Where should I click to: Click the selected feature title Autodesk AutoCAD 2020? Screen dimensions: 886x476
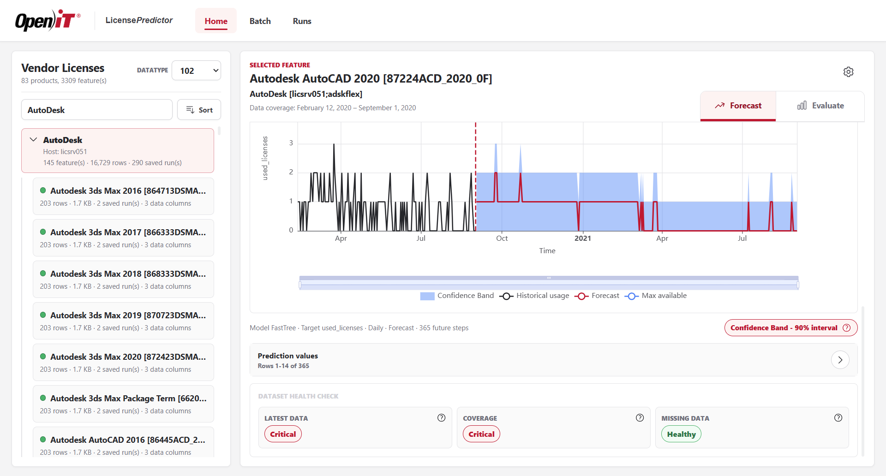[x=371, y=79]
